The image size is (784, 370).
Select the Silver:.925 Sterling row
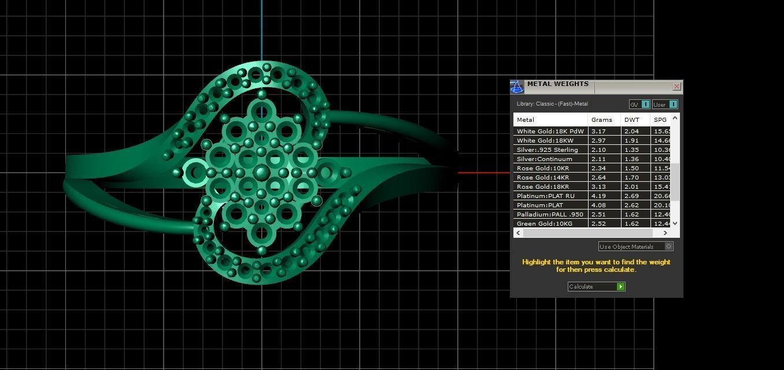[592, 150]
